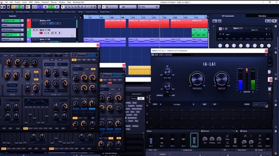Select the Draw pencil tool

(x=85, y=7)
